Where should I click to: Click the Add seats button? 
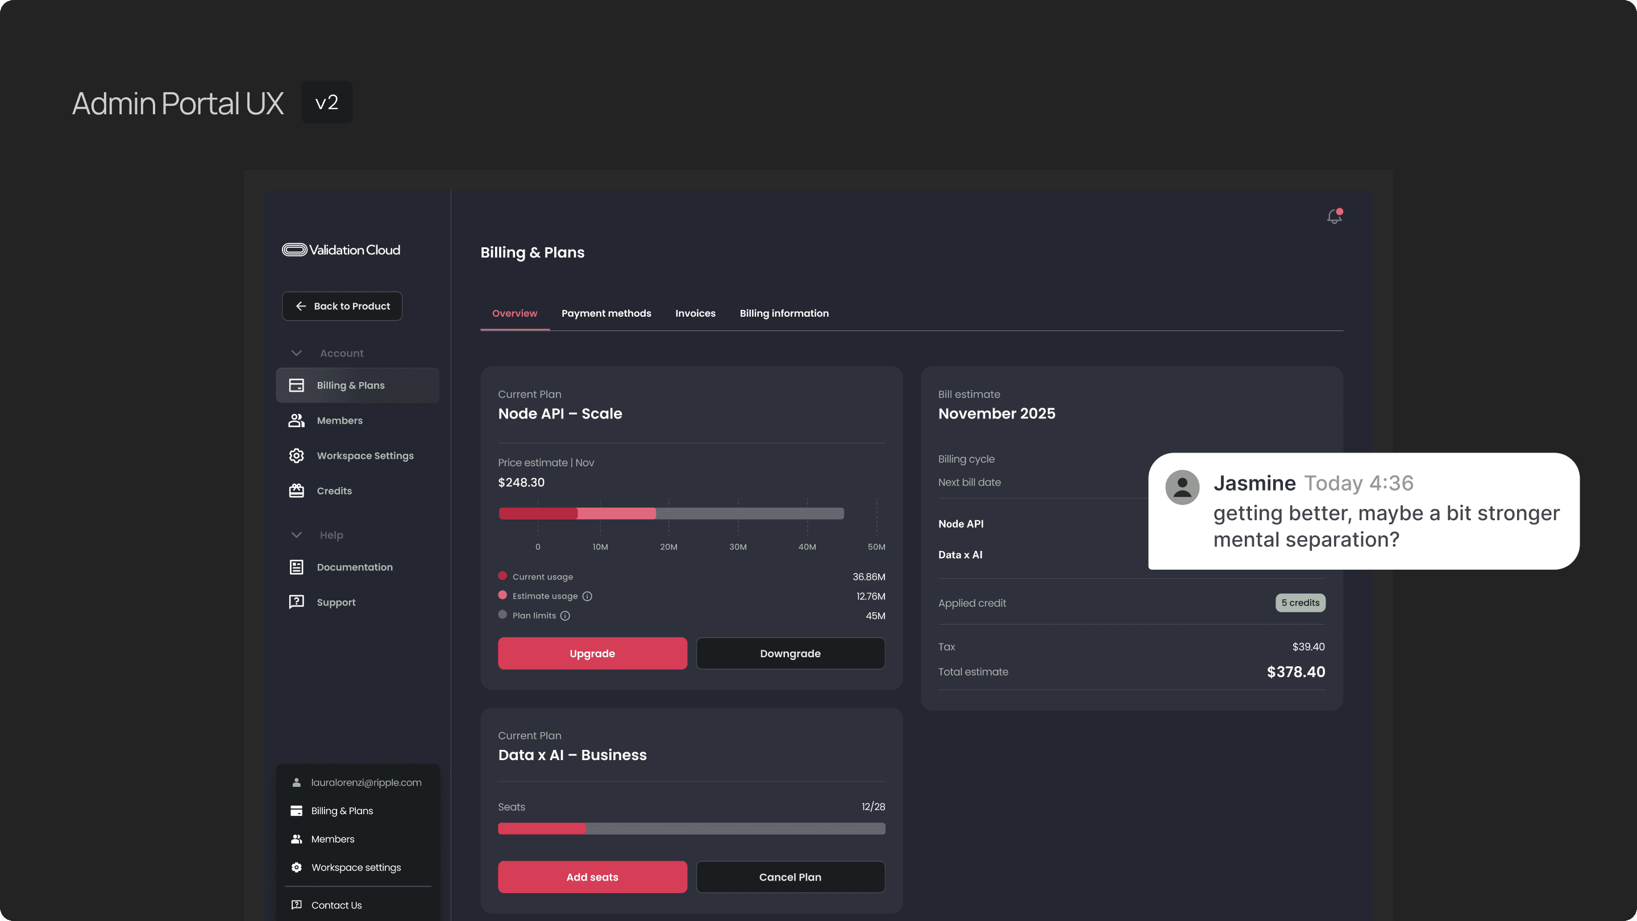[x=592, y=877]
